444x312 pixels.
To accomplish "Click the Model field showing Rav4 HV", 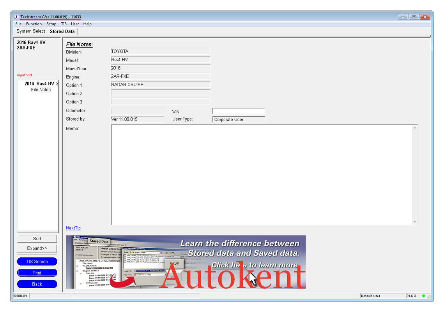I will (161, 60).
